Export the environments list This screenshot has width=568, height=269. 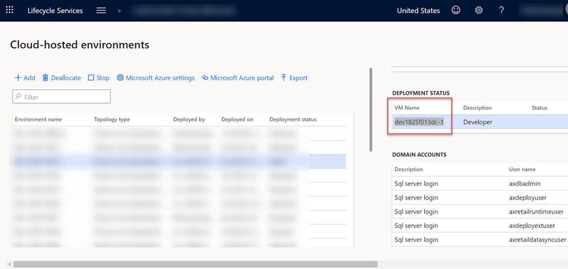294,78
